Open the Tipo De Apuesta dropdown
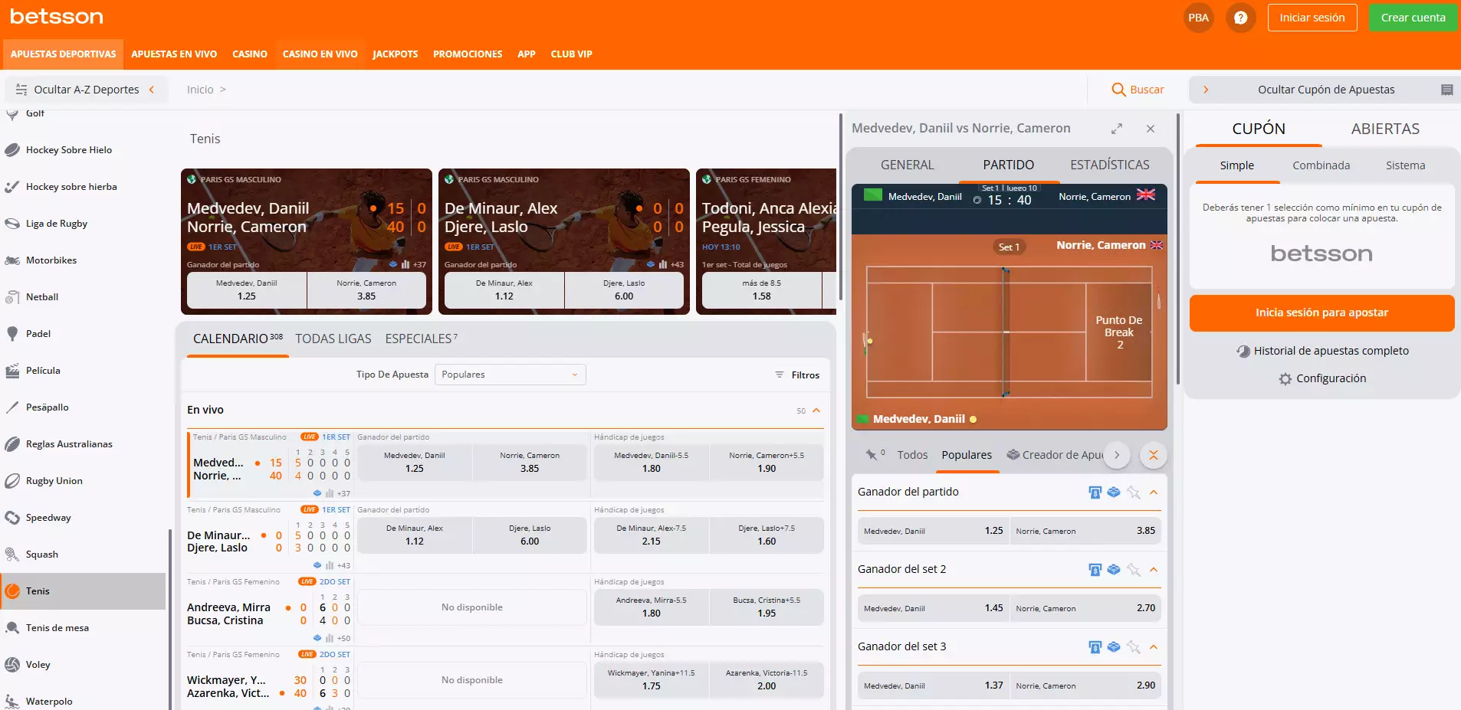1461x710 pixels. (x=510, y=375)
